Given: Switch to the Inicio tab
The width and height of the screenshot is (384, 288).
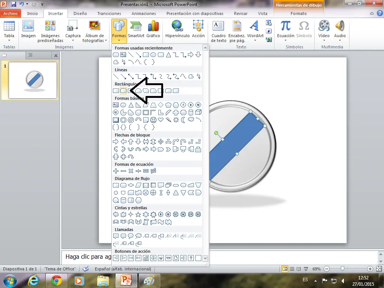Looking at the screenshot, I should [32, 13].
